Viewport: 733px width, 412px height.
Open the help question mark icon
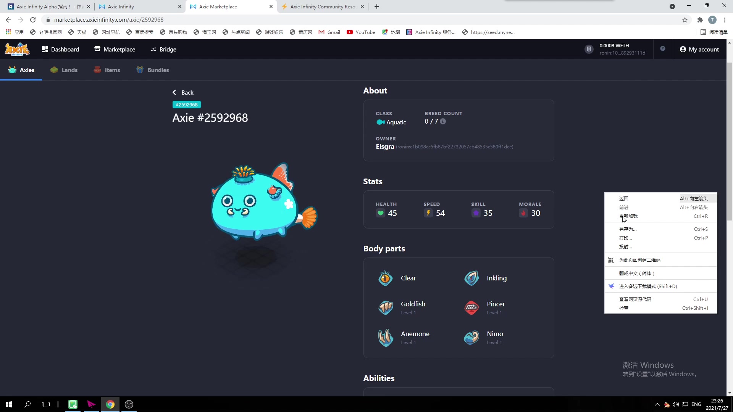[663, 48]
